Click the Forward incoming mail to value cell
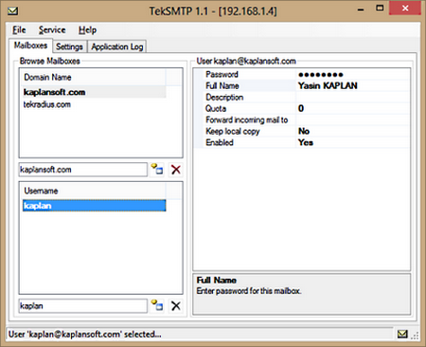 pyautogui.click(x=353, y=119)
